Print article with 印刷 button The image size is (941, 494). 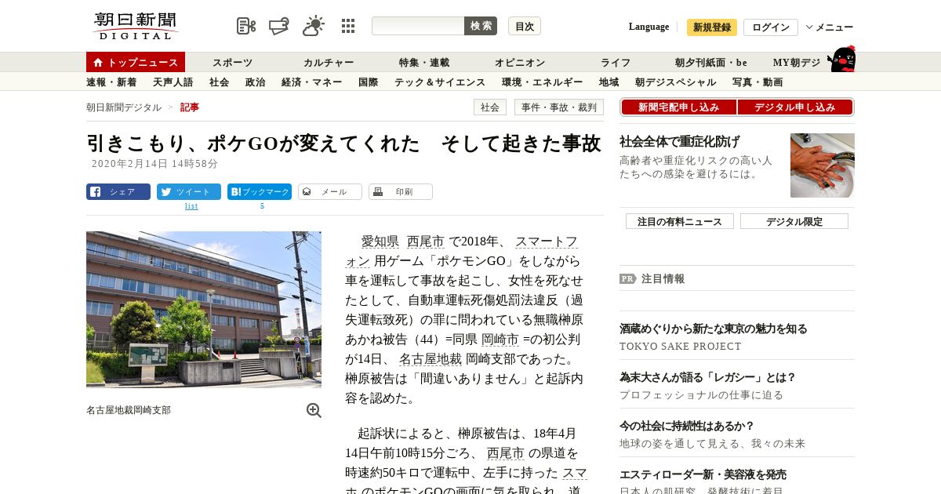[401, 191]
